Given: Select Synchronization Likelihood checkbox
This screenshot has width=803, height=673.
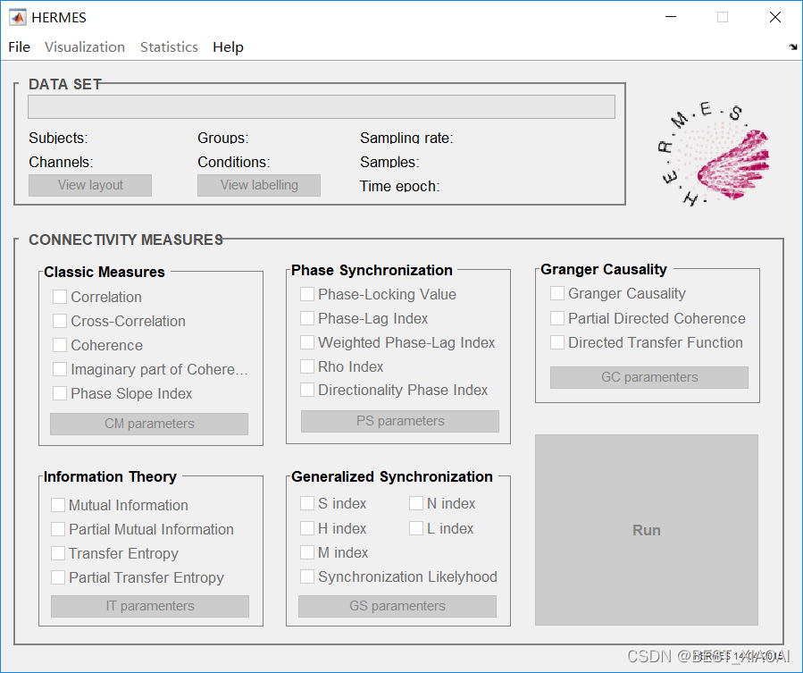Looking at the screenshot, I should tap(306, 576).
